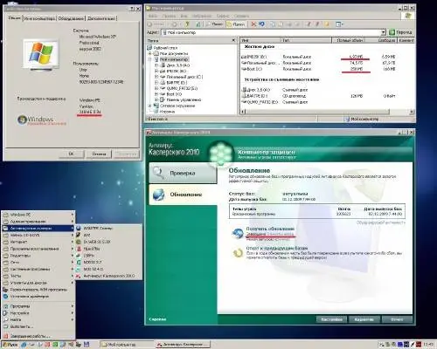Screen dimensions: 437x349
Task: Select Рабочий стол in folder tree
Action: point(165,48)
